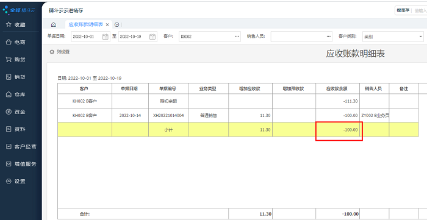Image resolution: width=427 pixels, height=220 pixels.
Task: Select the 普通销售 business type cell
Action: tap(209, 115)
